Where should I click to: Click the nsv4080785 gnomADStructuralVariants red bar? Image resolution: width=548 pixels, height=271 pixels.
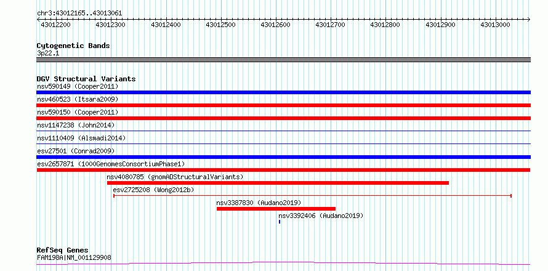[278, 183]
